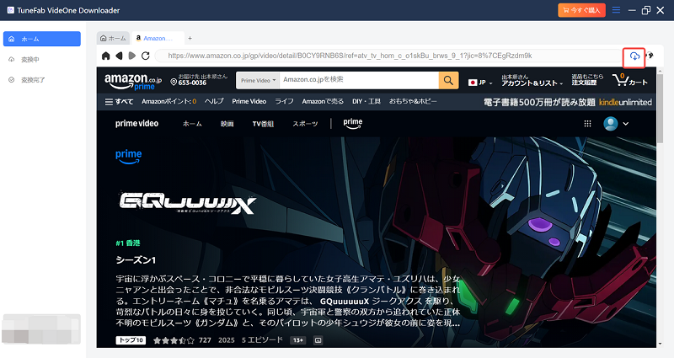Click the delivery location pin 653-0036
The width and height of the screenshot is (674, 358).
tap(199, 79)
